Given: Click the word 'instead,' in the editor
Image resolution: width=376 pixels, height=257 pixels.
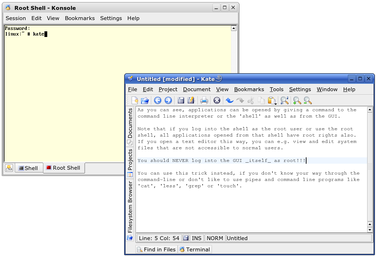Looking at the screenshot, I should point(223,173).
